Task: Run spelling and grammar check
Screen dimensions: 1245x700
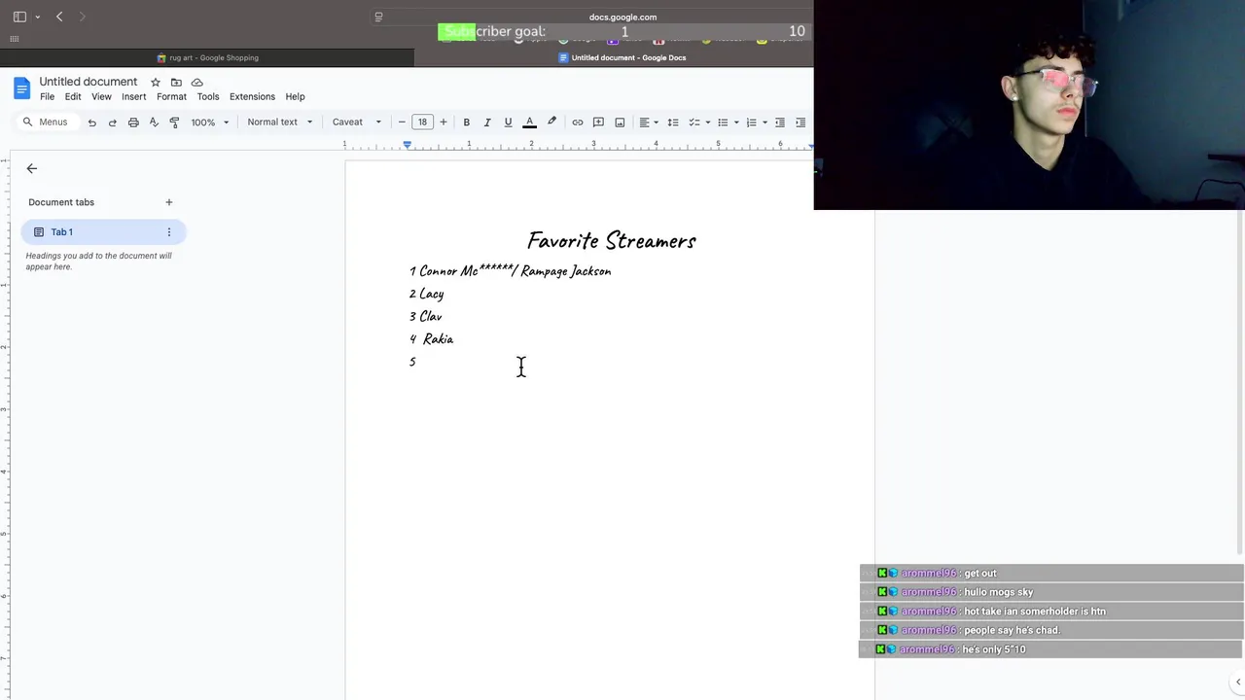Action: pos(154,122)
